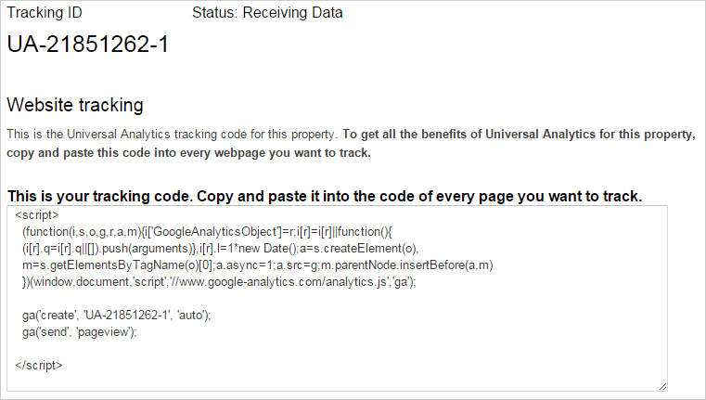
Task: Click the textarea resize grip icon
Action: pyautogui.click(x=662, y=386)
